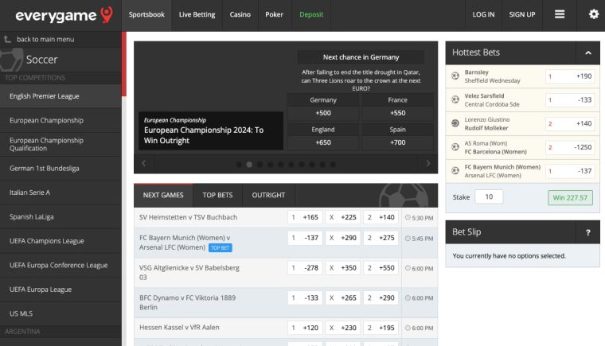The image size is (605, 346).
Task: Click the 5:45 PM clock icon
Action: [408, 239]
